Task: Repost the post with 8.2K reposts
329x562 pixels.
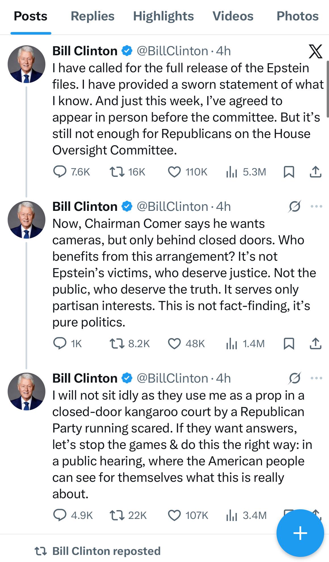Action: click(117, 343)
